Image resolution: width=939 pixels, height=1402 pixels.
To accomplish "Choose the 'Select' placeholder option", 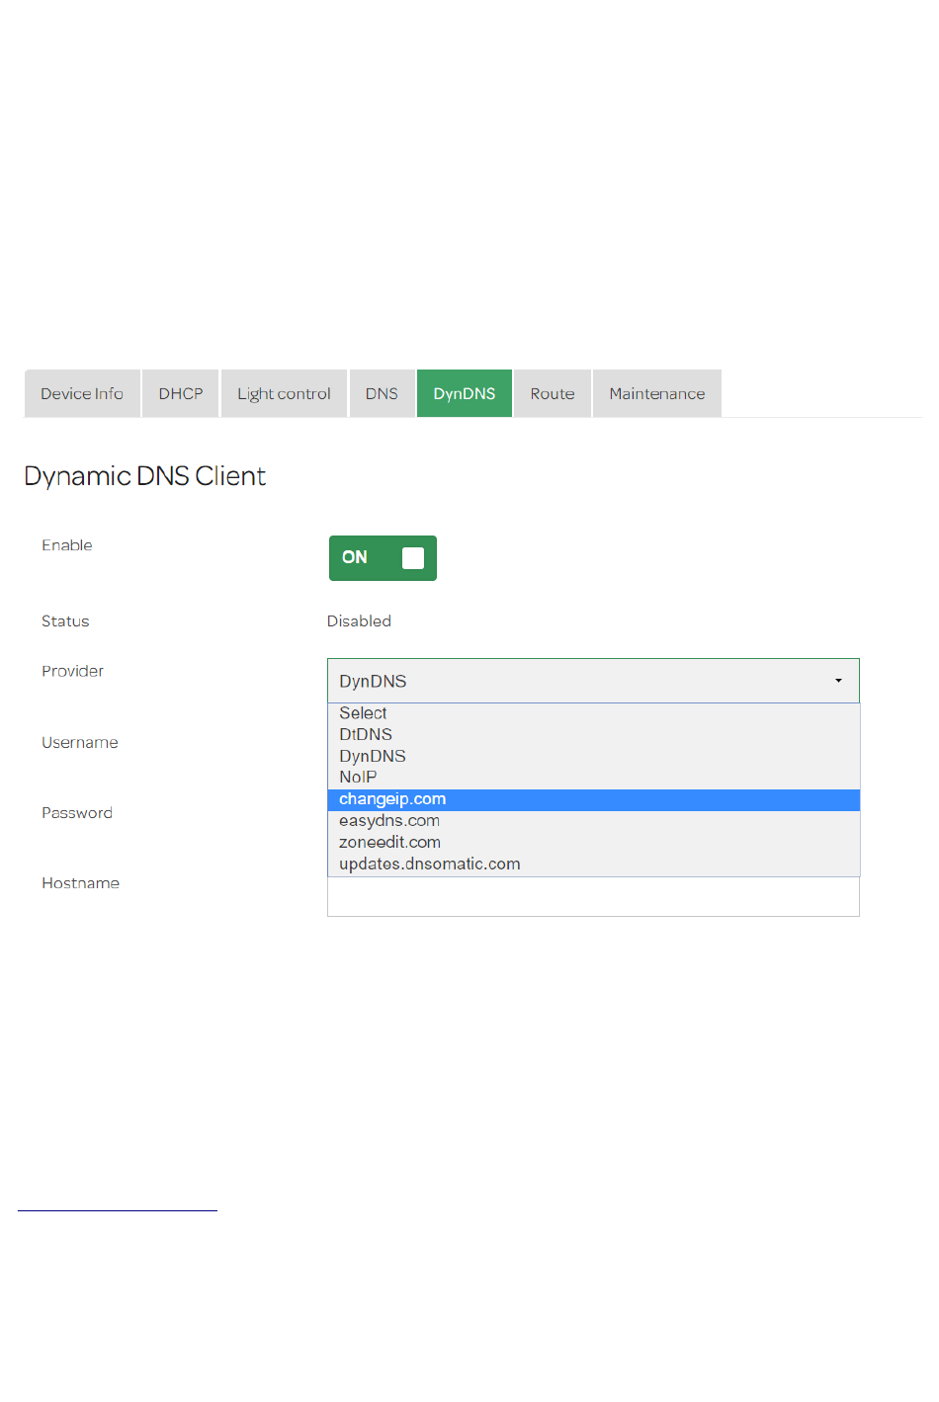I will (x=364, y=713).
